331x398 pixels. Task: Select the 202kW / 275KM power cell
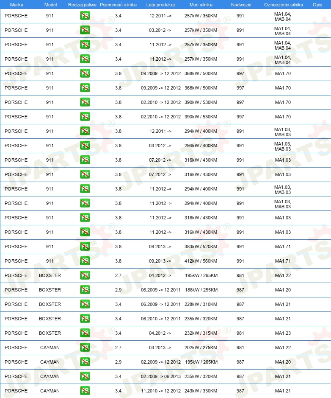pyautogui.click(x=201, y=348)
